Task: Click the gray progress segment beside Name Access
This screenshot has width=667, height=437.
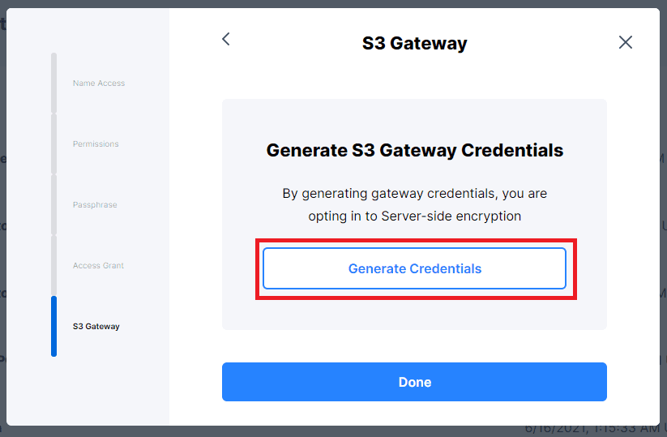Action: [53, 83]
